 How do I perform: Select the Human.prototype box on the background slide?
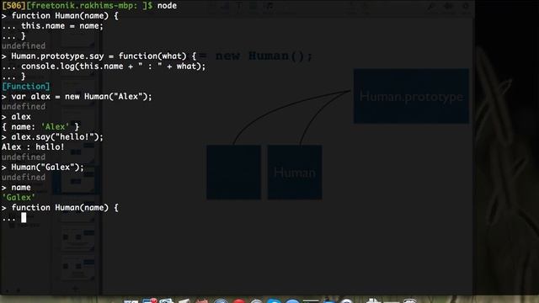tap(411, 96)
